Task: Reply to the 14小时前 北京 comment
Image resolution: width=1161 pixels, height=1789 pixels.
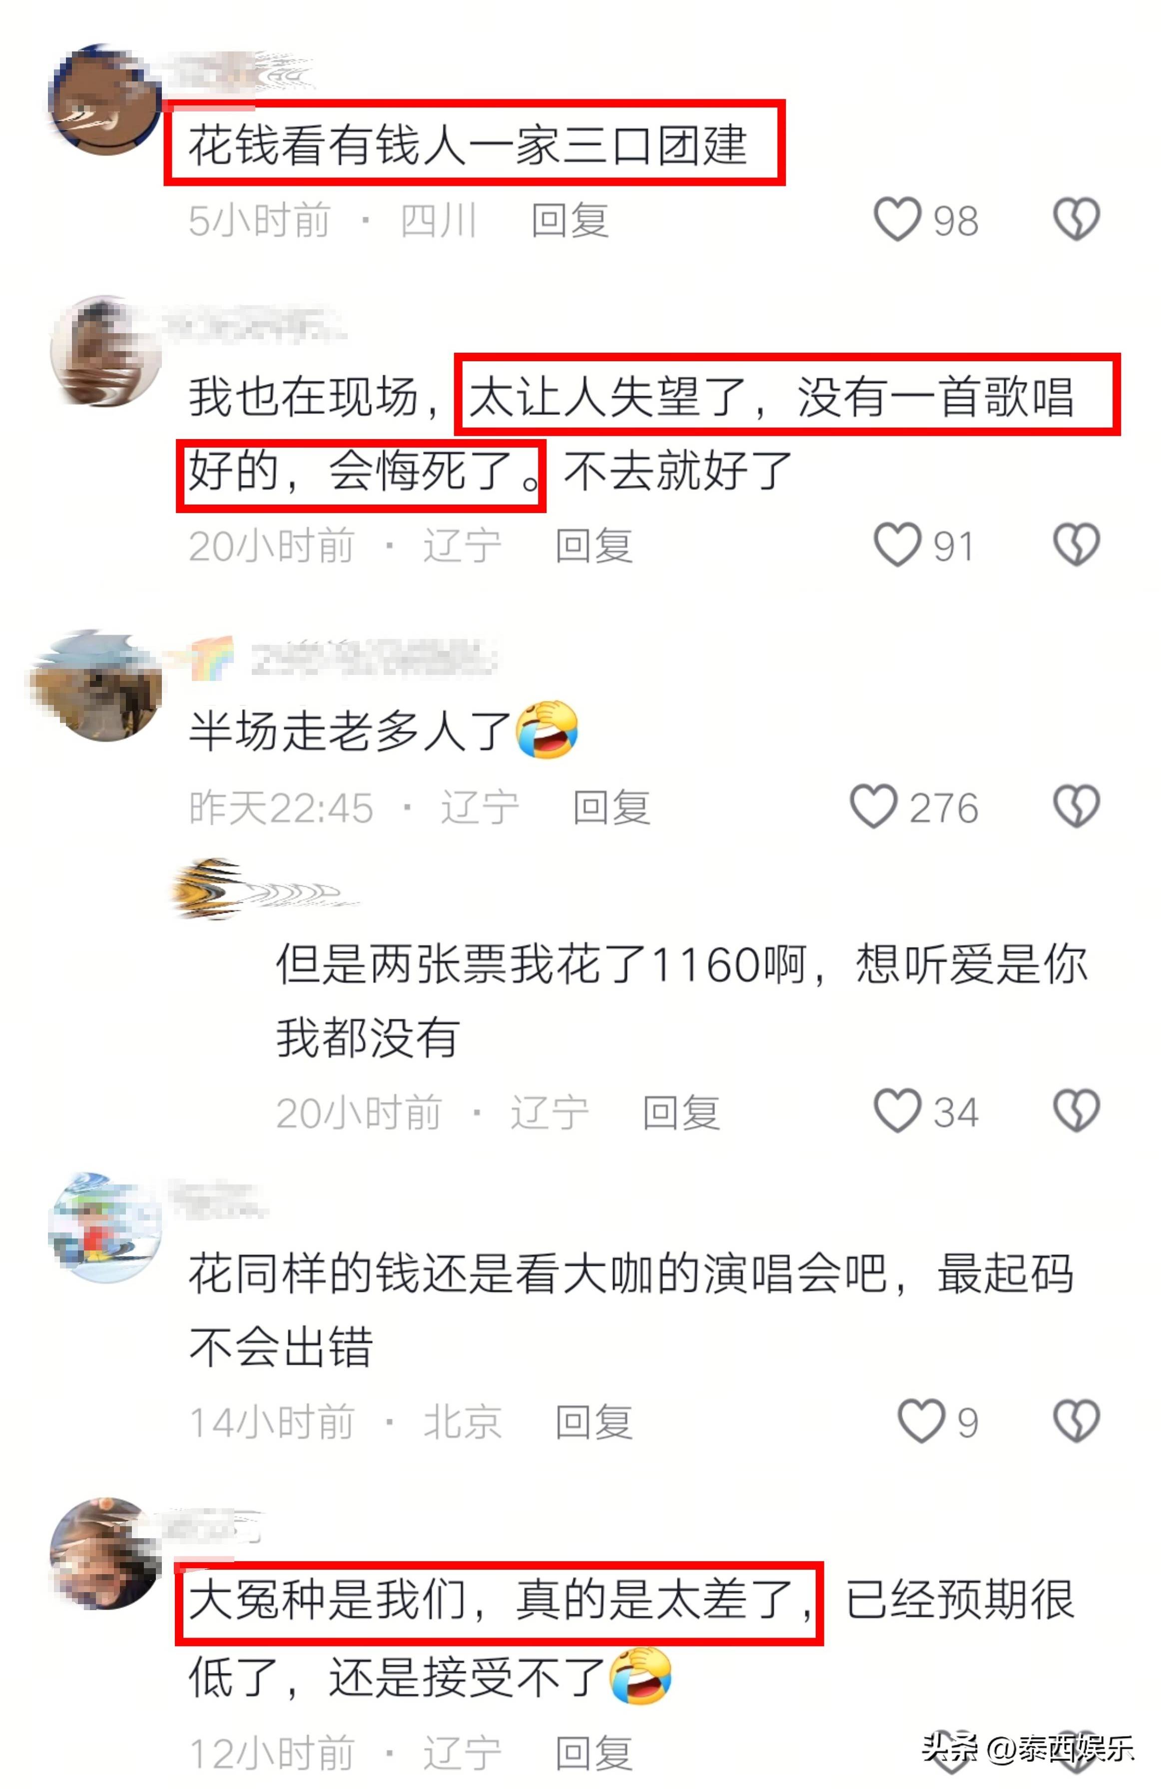Action: [593, 1422]
